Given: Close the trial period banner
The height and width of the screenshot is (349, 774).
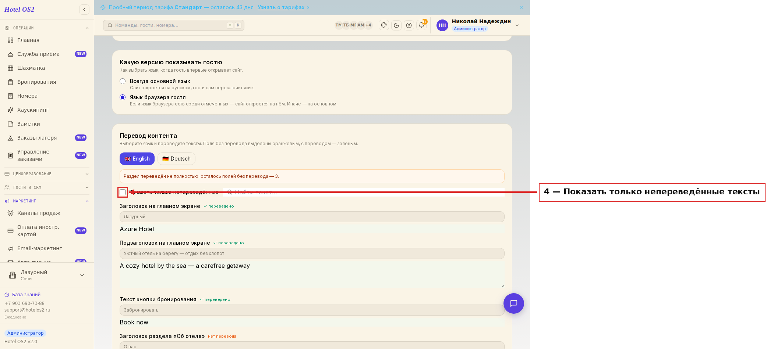Looking at the screenshot, I should click(522, 7).
